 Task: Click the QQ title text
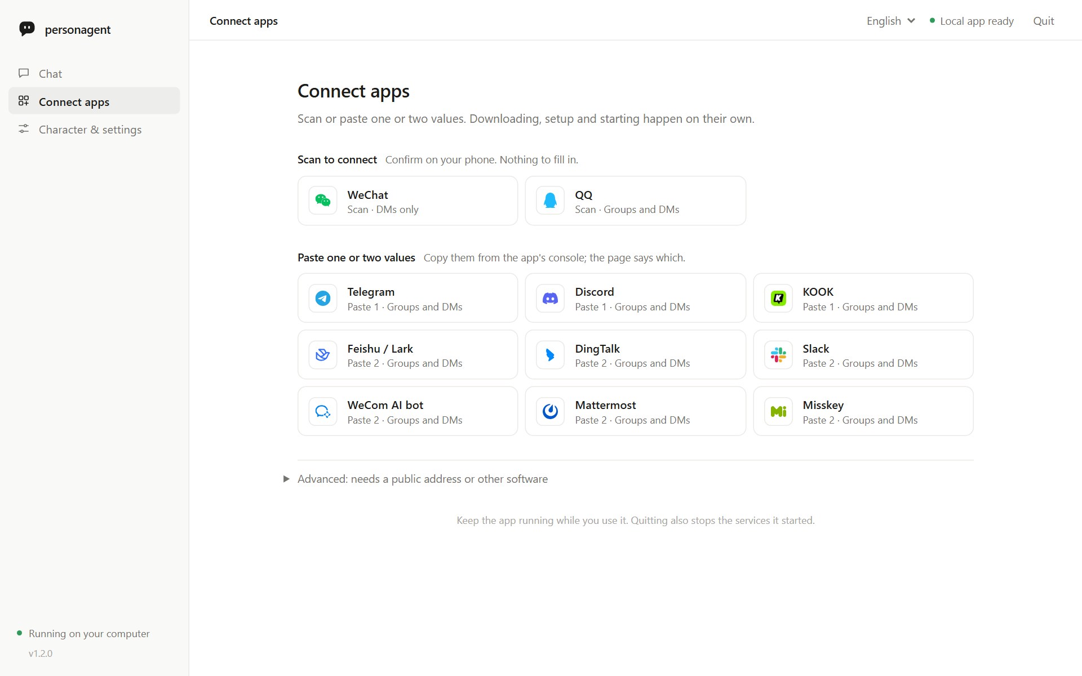click(583, 195)
